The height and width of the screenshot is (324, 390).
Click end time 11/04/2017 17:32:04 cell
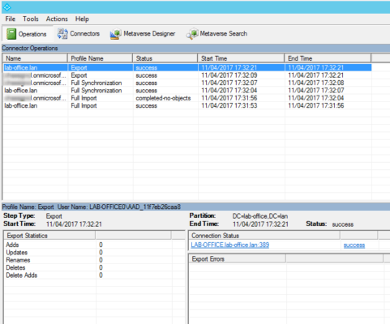coord(316,98)
